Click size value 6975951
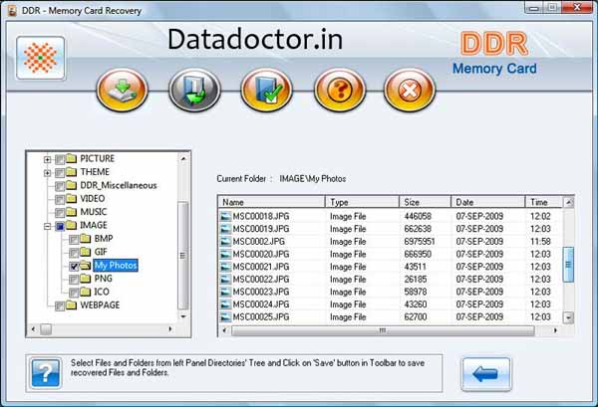The width and height of the screenshot is (598, 407). pyautogui.click(x=420, y=242)
